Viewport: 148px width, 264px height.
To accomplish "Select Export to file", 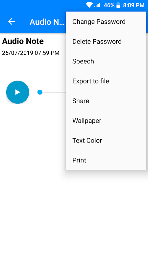I will coord(106,81).
